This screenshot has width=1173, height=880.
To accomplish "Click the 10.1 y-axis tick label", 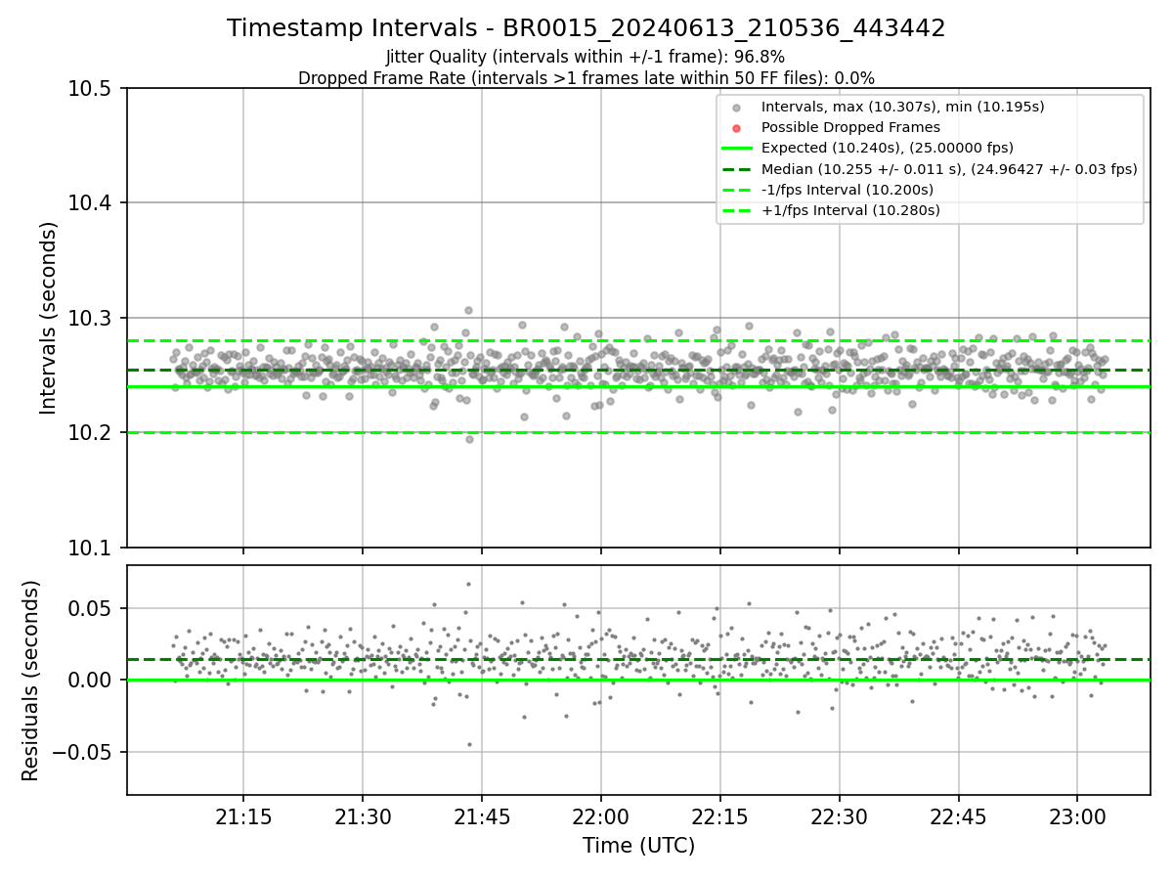I will [92, 548].
